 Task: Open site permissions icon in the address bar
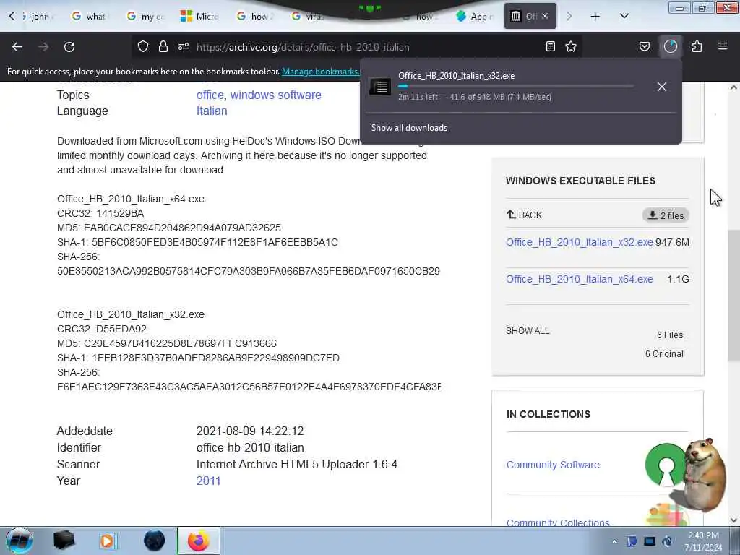pyautogui.click(x=184, y=47)
